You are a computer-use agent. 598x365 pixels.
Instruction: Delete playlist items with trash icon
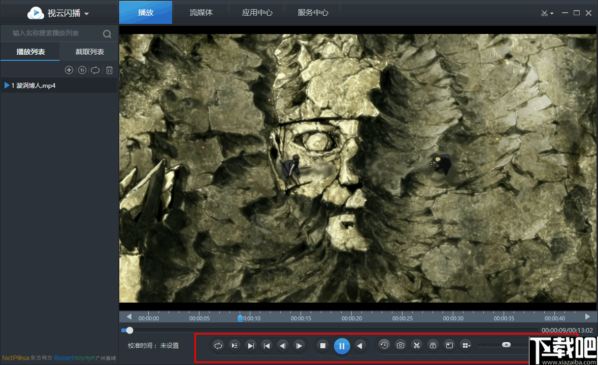(110, 70)
